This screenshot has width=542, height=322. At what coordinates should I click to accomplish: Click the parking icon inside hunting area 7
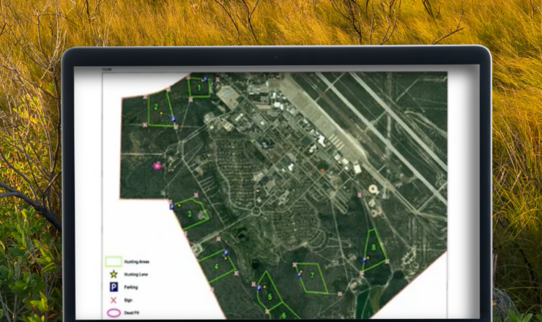[x=300, y=275]
